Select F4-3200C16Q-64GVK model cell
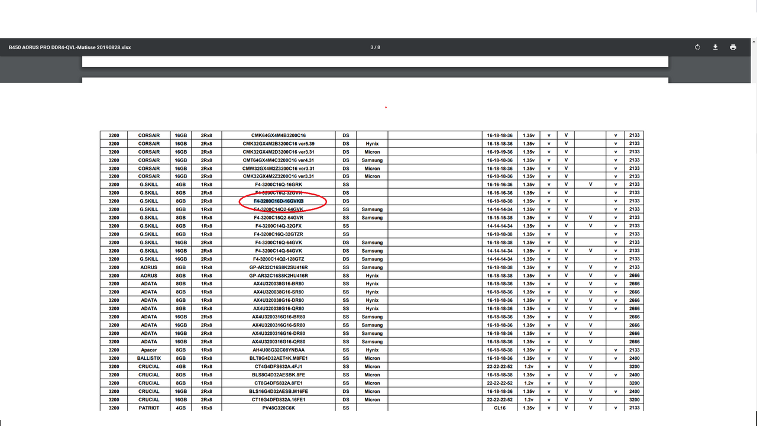757x426 pixels. coord(279,243)
